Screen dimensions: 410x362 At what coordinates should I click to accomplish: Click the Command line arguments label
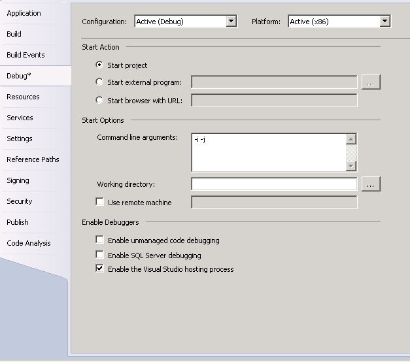pyautogui.click(x=137, y=137)
